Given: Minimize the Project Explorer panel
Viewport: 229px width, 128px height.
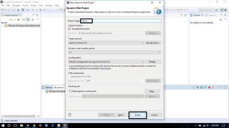Looking at the screenshot, I should [33, 15].
